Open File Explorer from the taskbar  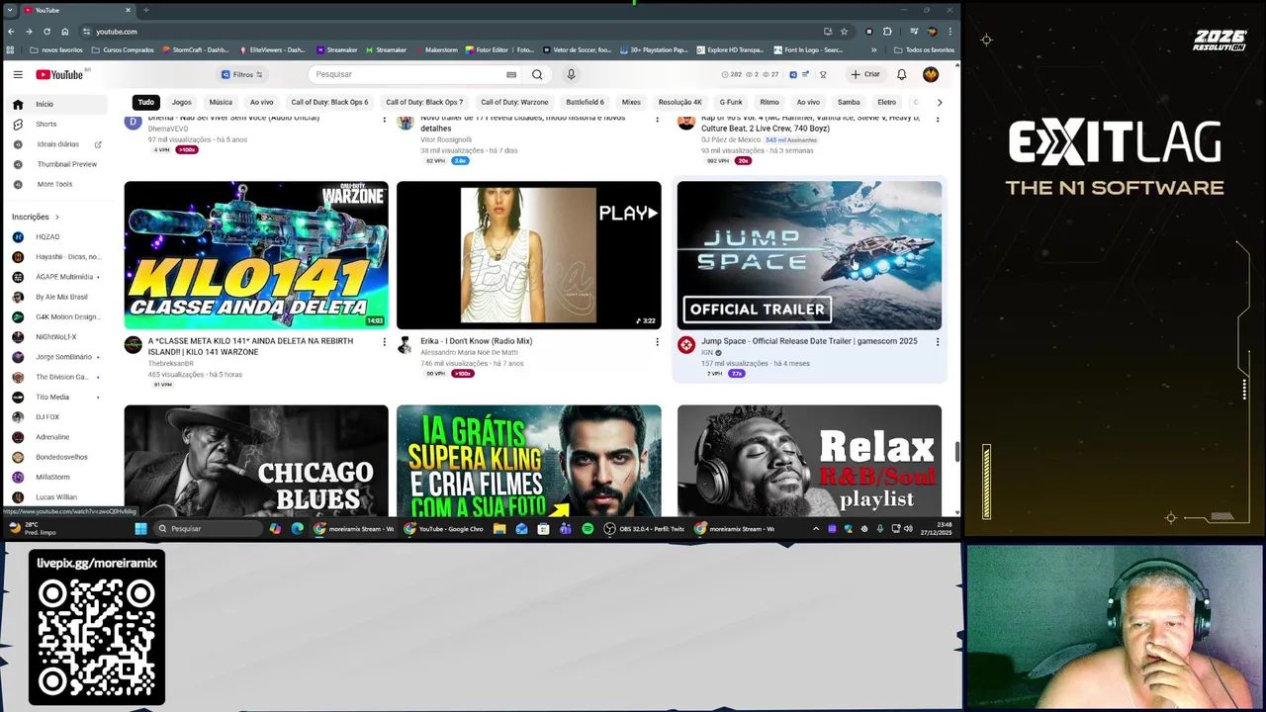(499, 529)
